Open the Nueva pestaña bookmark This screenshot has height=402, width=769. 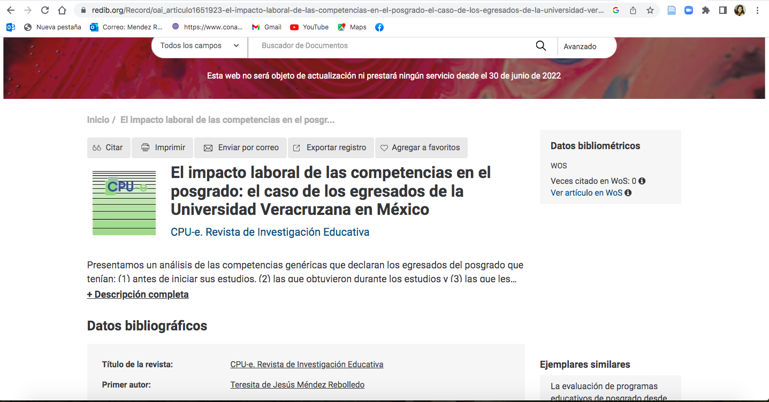pyautogui.click(x=52, y=27)
